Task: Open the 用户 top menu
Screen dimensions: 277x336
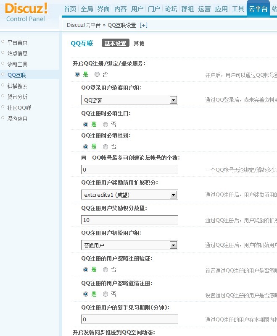Action: click(137, 9)
